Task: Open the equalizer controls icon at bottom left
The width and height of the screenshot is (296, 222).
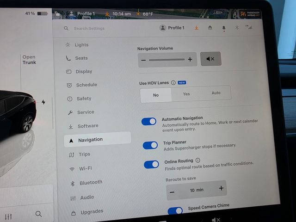Action: [x=8, y=217]
